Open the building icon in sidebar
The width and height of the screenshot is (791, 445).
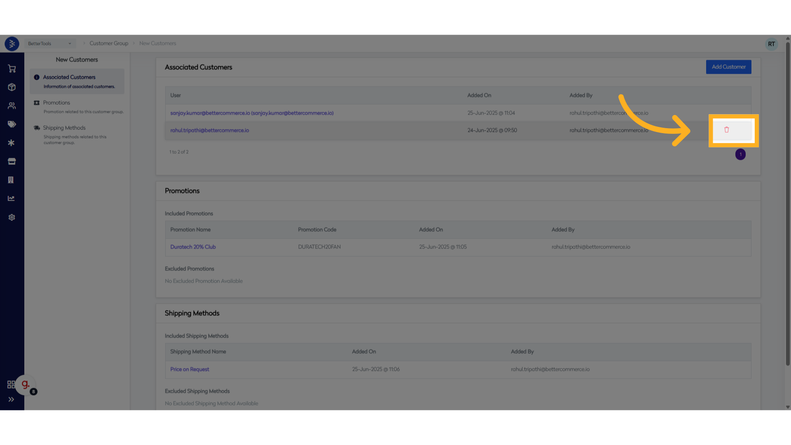(x=12, y=180)
